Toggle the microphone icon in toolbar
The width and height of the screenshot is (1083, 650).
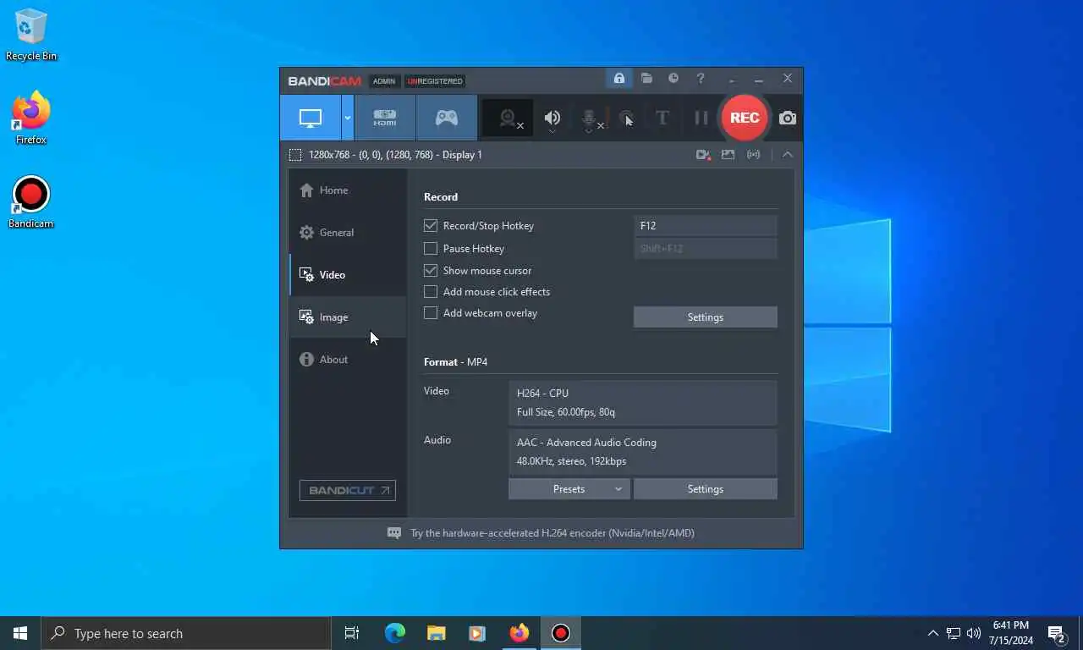click(x=590, y=118)
